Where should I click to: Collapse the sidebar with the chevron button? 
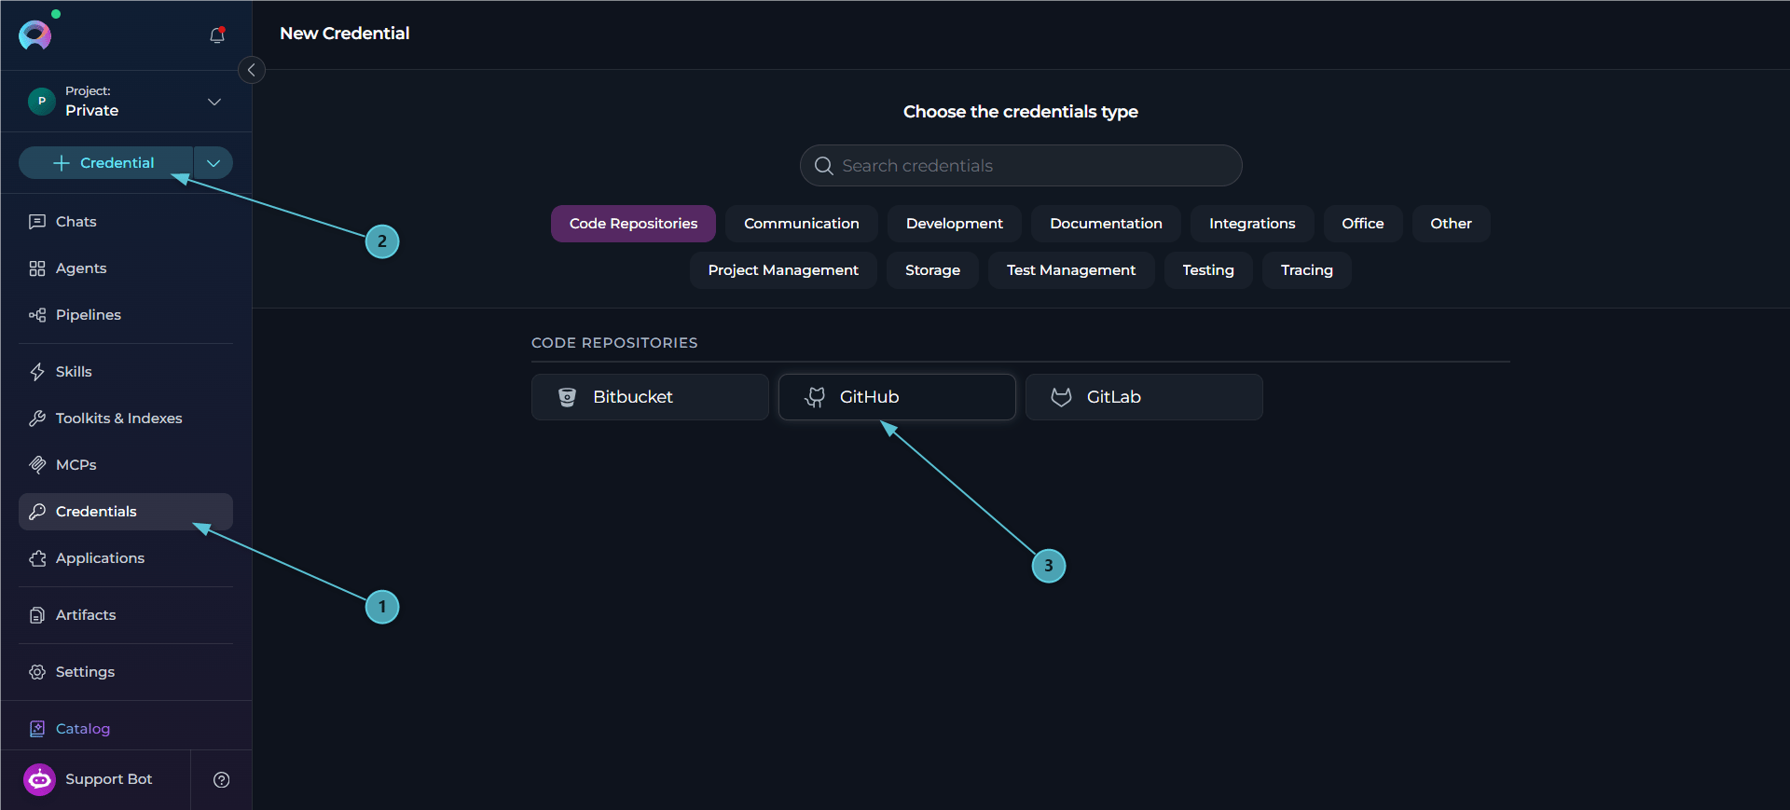tap(252, 70)
